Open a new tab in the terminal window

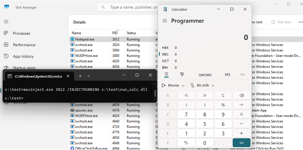80,76
